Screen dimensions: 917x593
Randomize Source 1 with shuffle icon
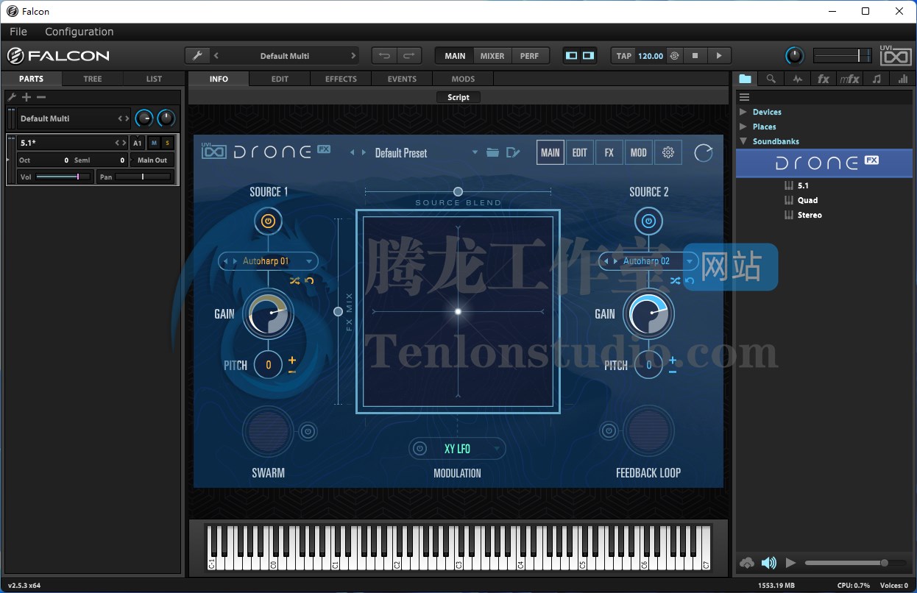pyautogui.click(x=295, y=281)
